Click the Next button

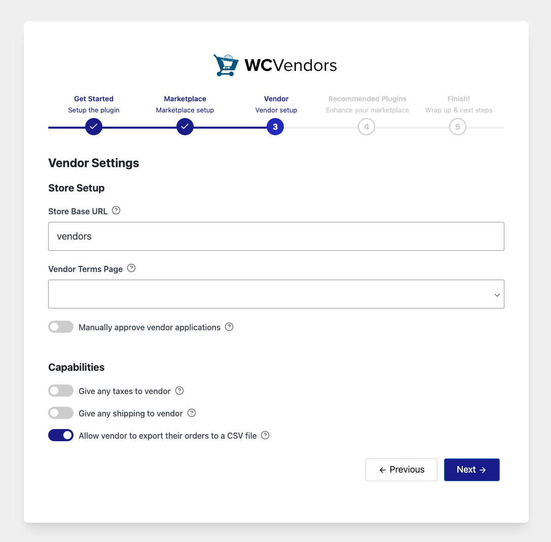[x=471, y=470]
